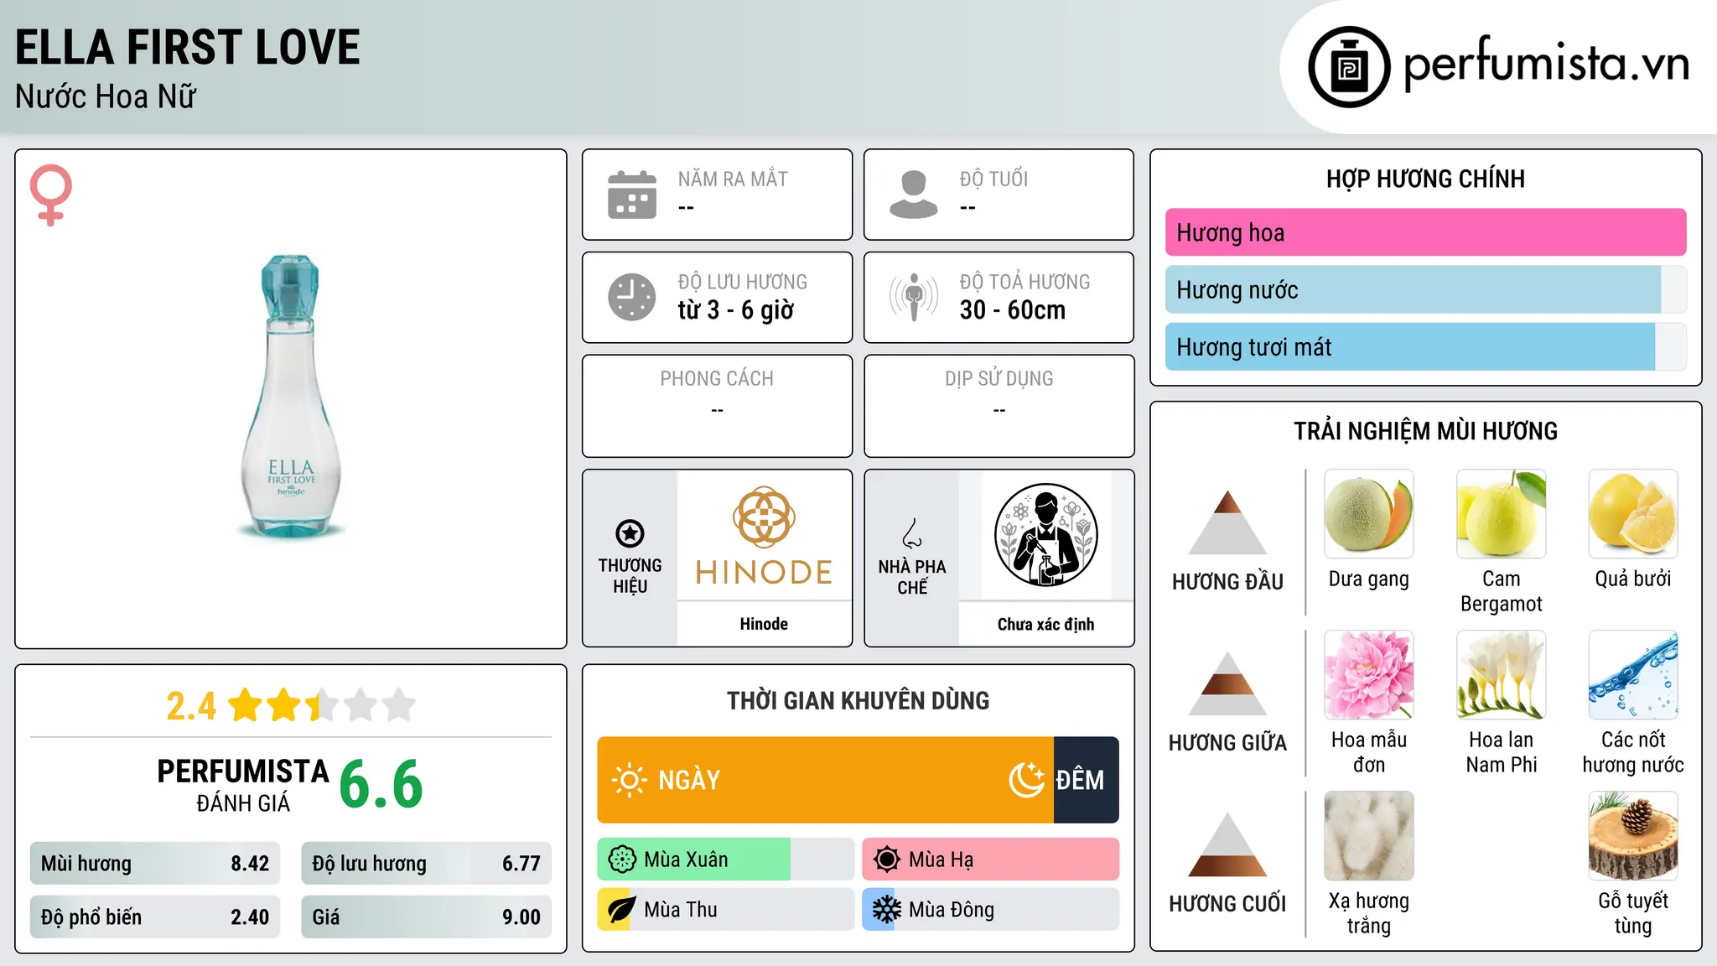
Task: Click the clock icon for Độ lưu hương
Action: pyautogui.click(x=632, y=297)
